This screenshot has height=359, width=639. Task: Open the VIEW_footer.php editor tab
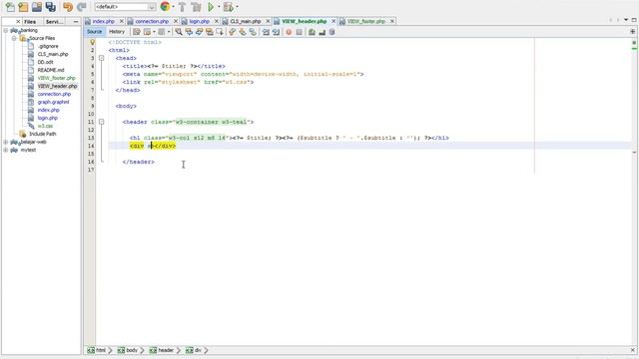click(366, 21)
